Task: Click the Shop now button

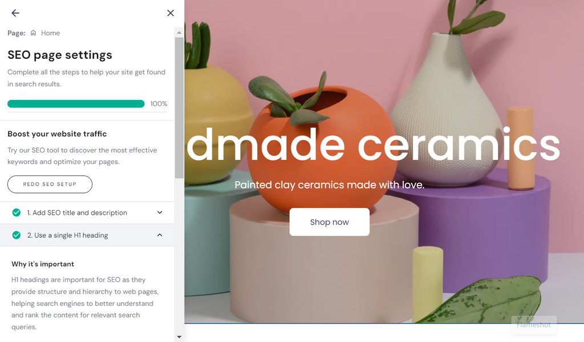Action: (x=330, y=222)
